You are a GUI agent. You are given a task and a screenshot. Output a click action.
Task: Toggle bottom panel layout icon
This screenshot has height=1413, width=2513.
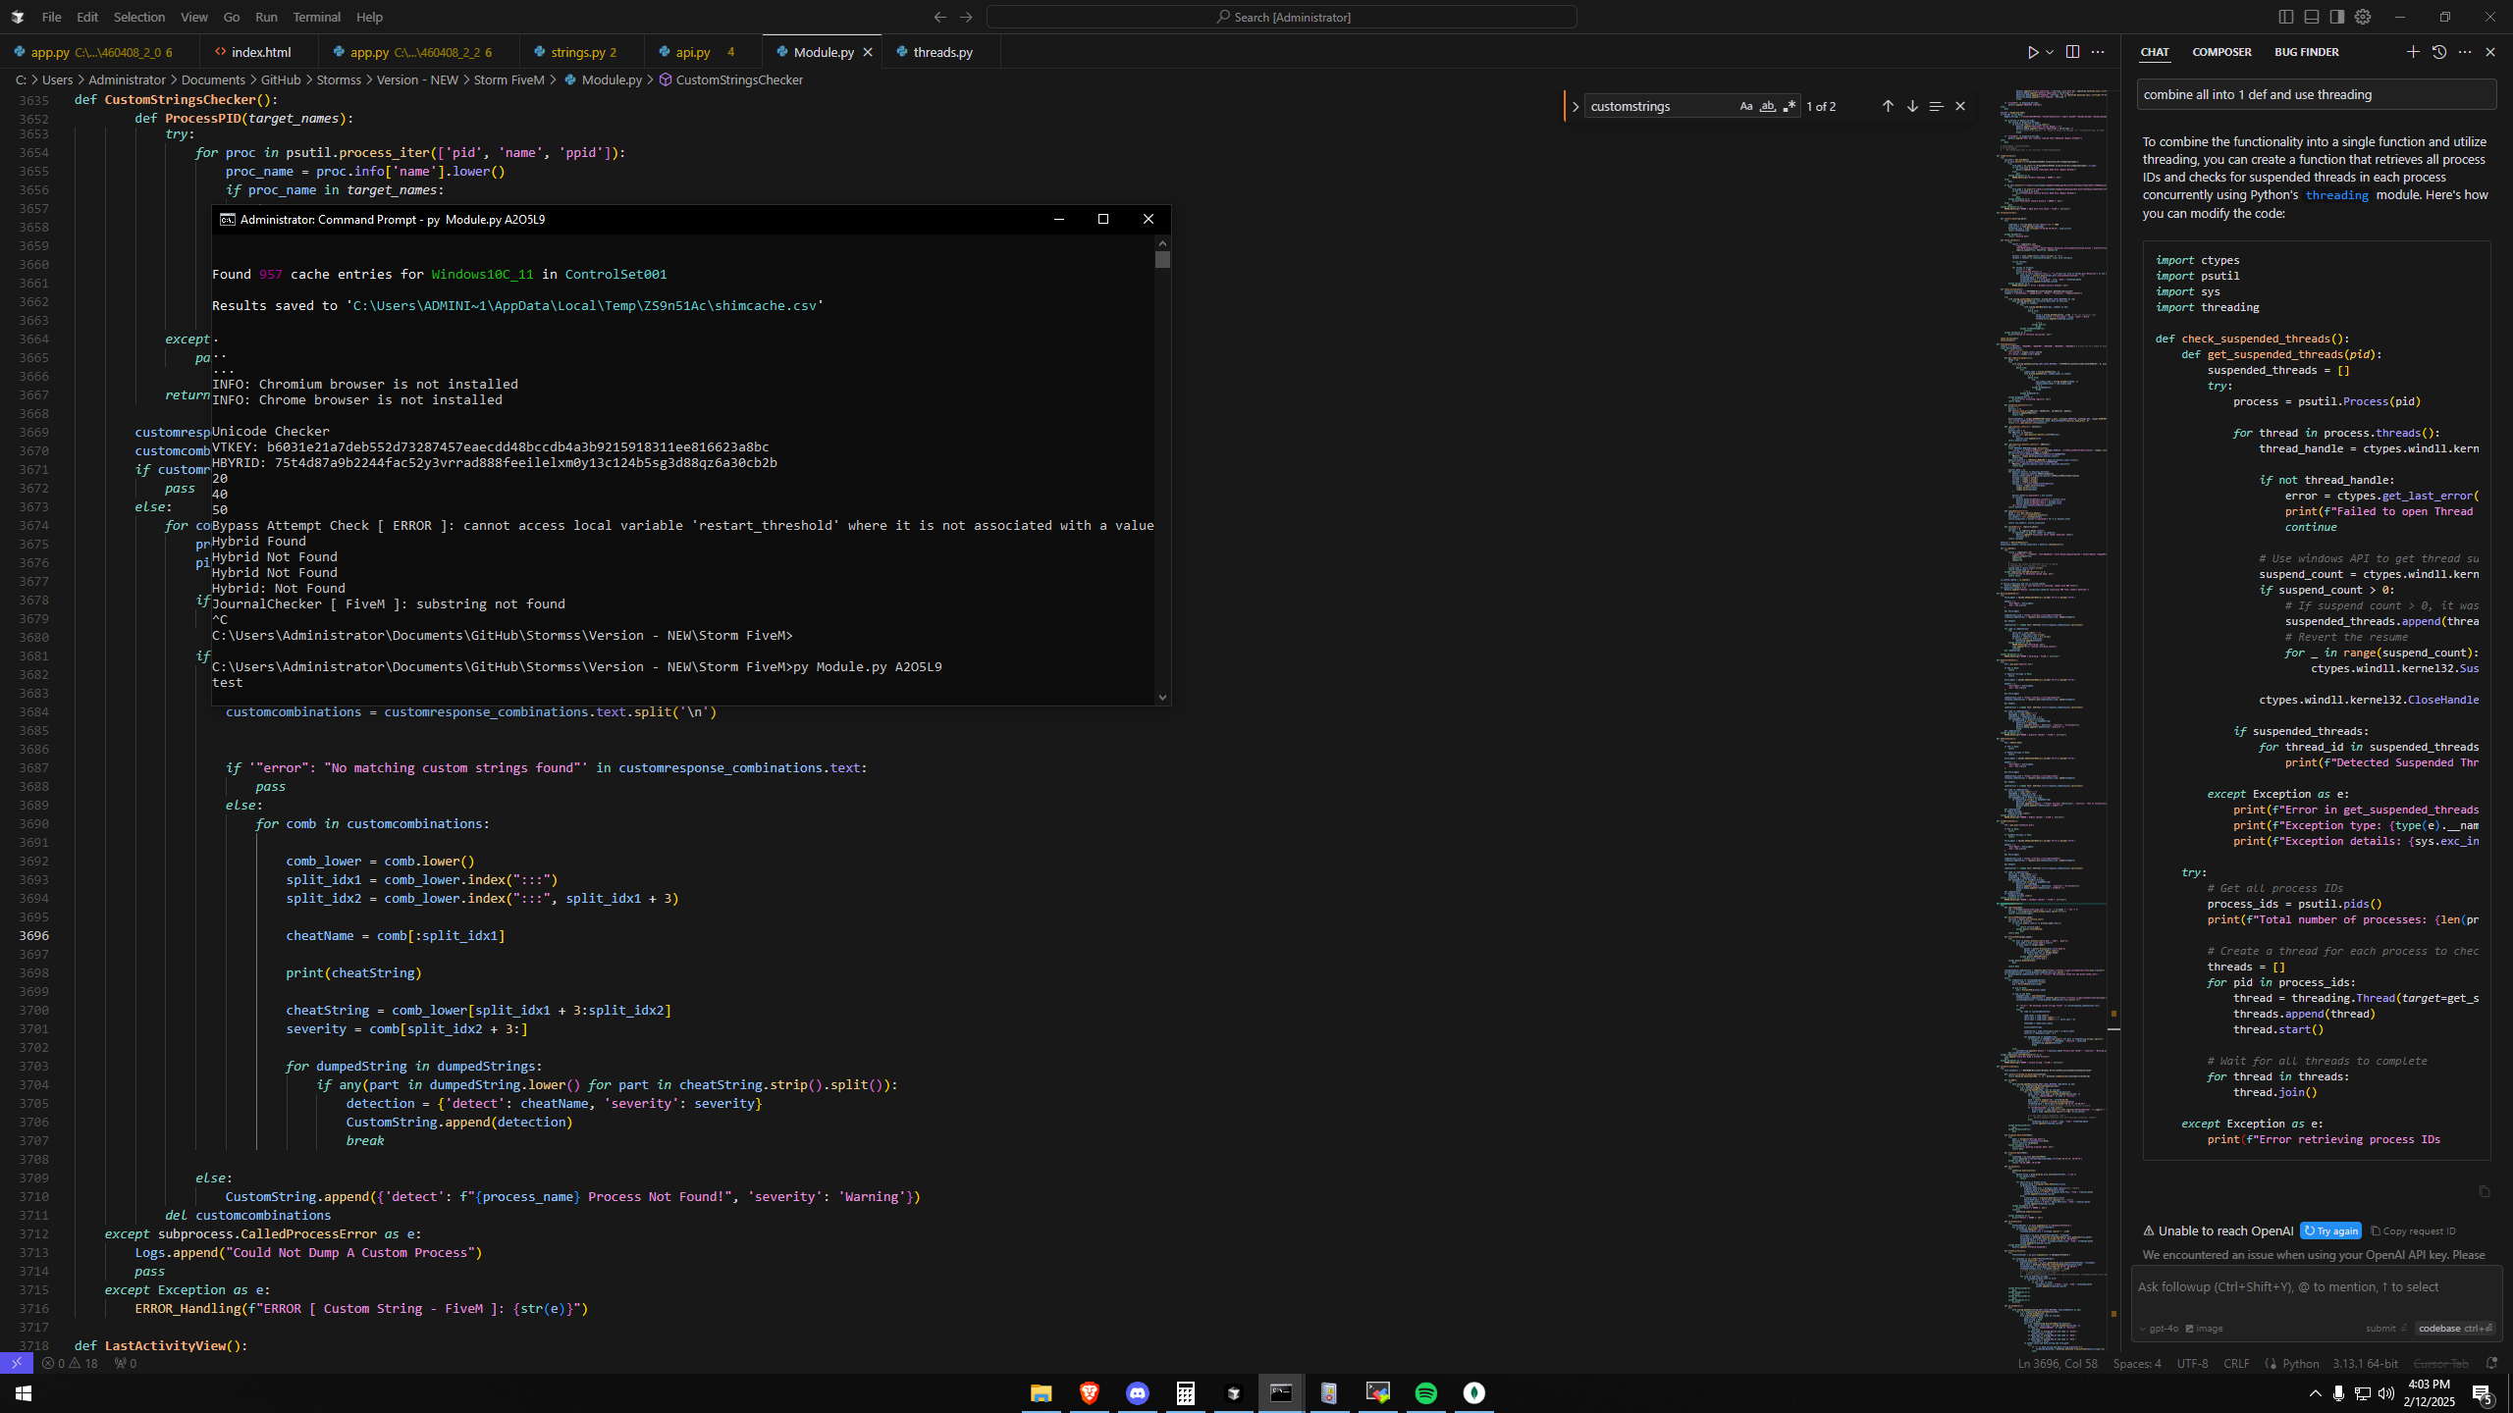pyautogui.click(x=2312, y=17)
